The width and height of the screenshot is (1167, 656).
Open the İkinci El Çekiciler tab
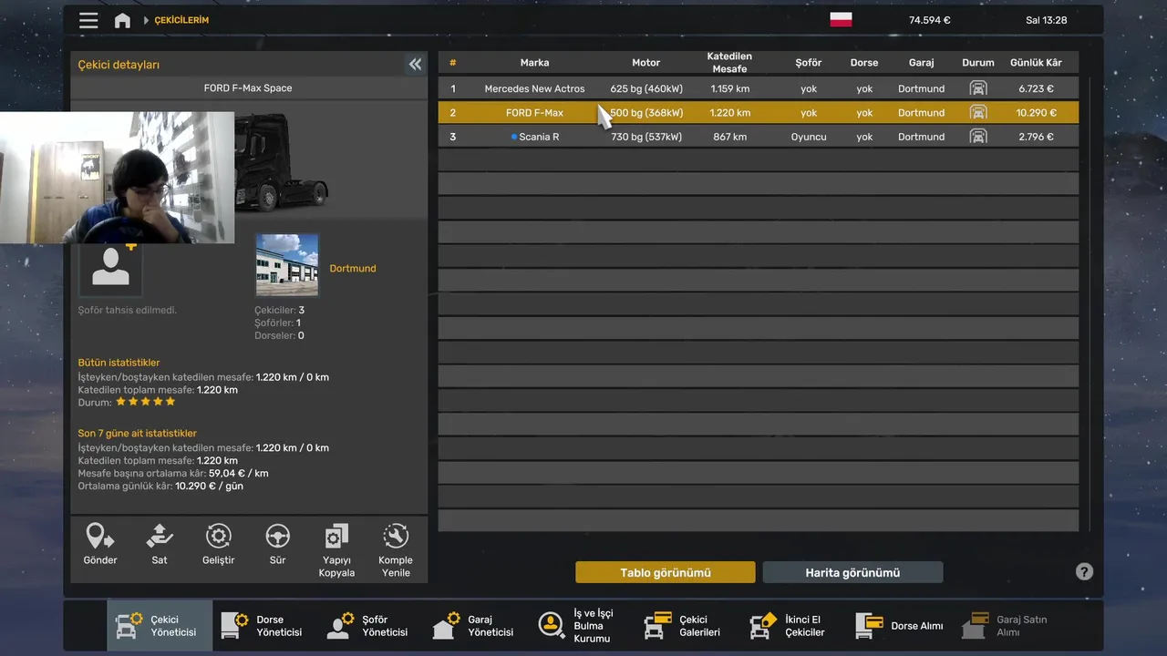click(794, 625)
